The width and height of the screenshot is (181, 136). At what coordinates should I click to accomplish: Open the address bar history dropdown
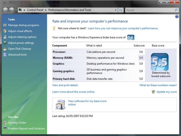pos(116,10)
